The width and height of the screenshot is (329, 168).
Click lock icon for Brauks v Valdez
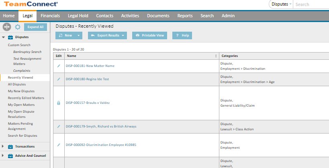59,103
